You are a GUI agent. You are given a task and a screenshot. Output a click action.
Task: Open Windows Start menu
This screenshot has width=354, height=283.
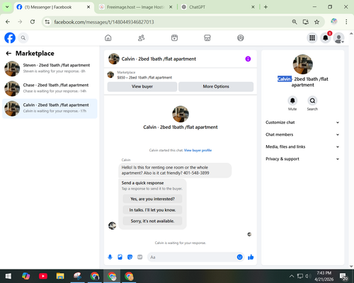[x=8, y=276]
